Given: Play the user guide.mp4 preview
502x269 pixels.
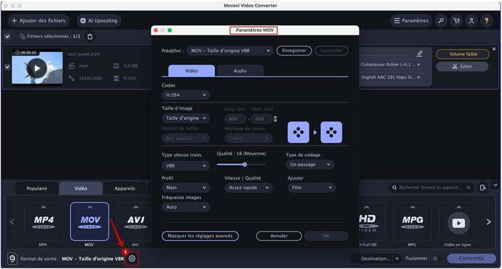Looking at the screenshot, I should coord(37,68).
